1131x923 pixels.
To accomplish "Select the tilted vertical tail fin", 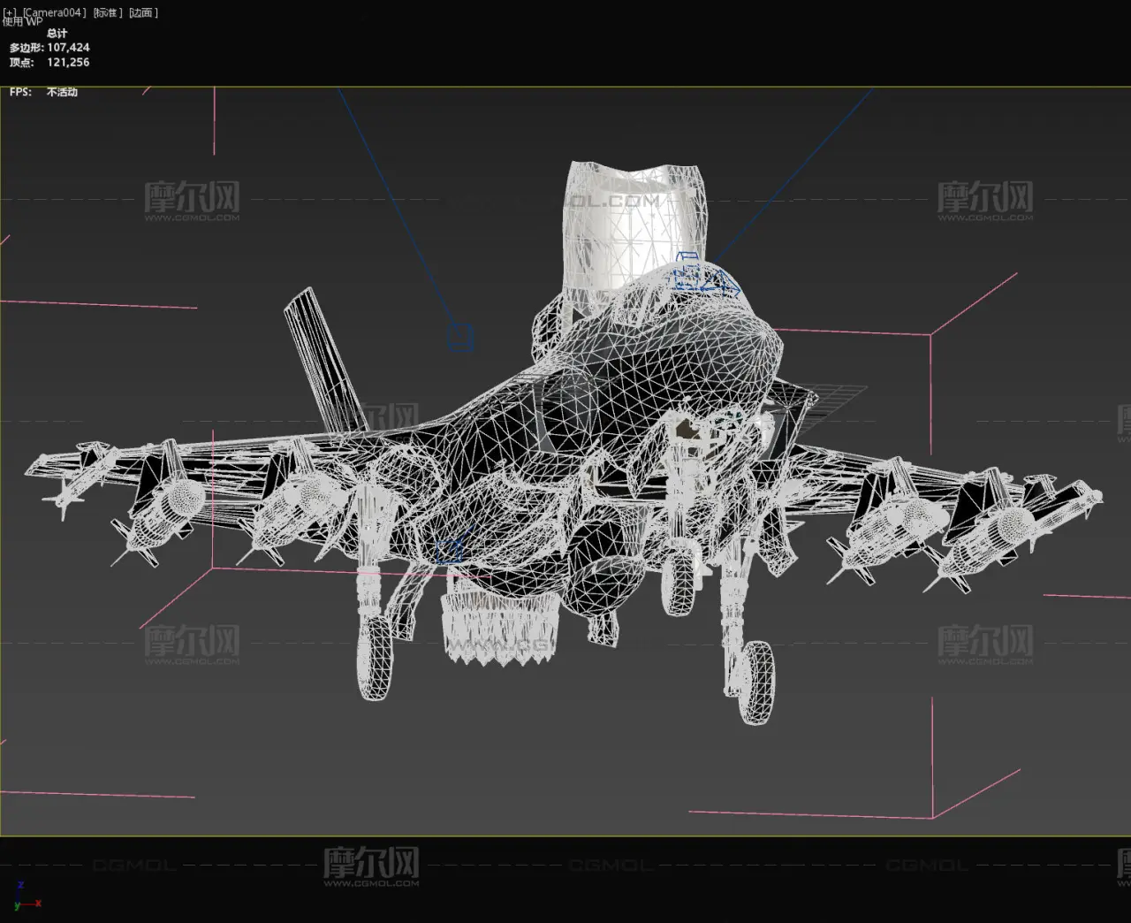I will [x=320, y=354].
